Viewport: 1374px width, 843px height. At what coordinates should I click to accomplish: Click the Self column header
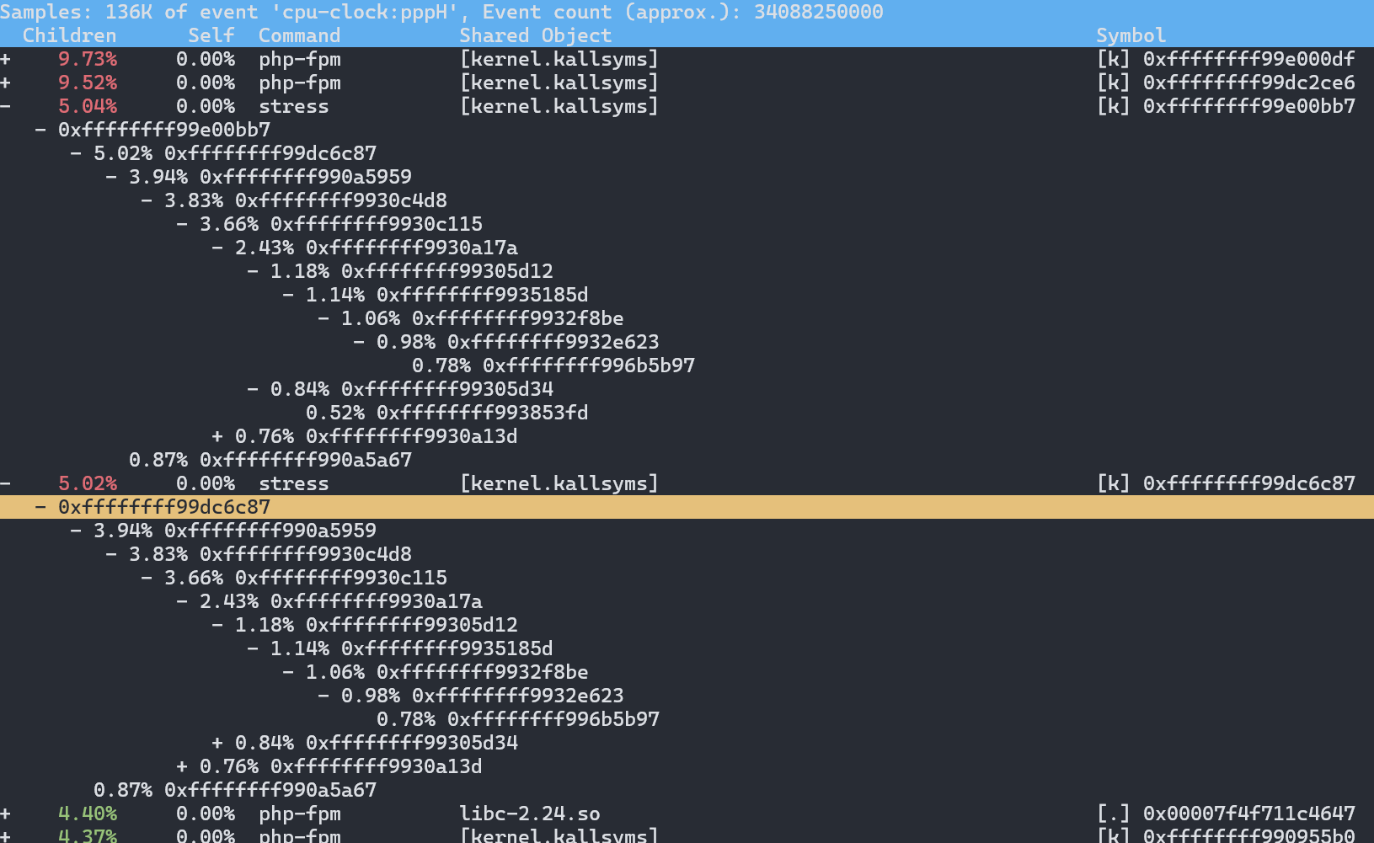[x=211, y=35]
